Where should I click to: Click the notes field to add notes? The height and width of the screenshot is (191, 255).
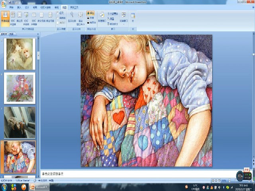(139, 174)
